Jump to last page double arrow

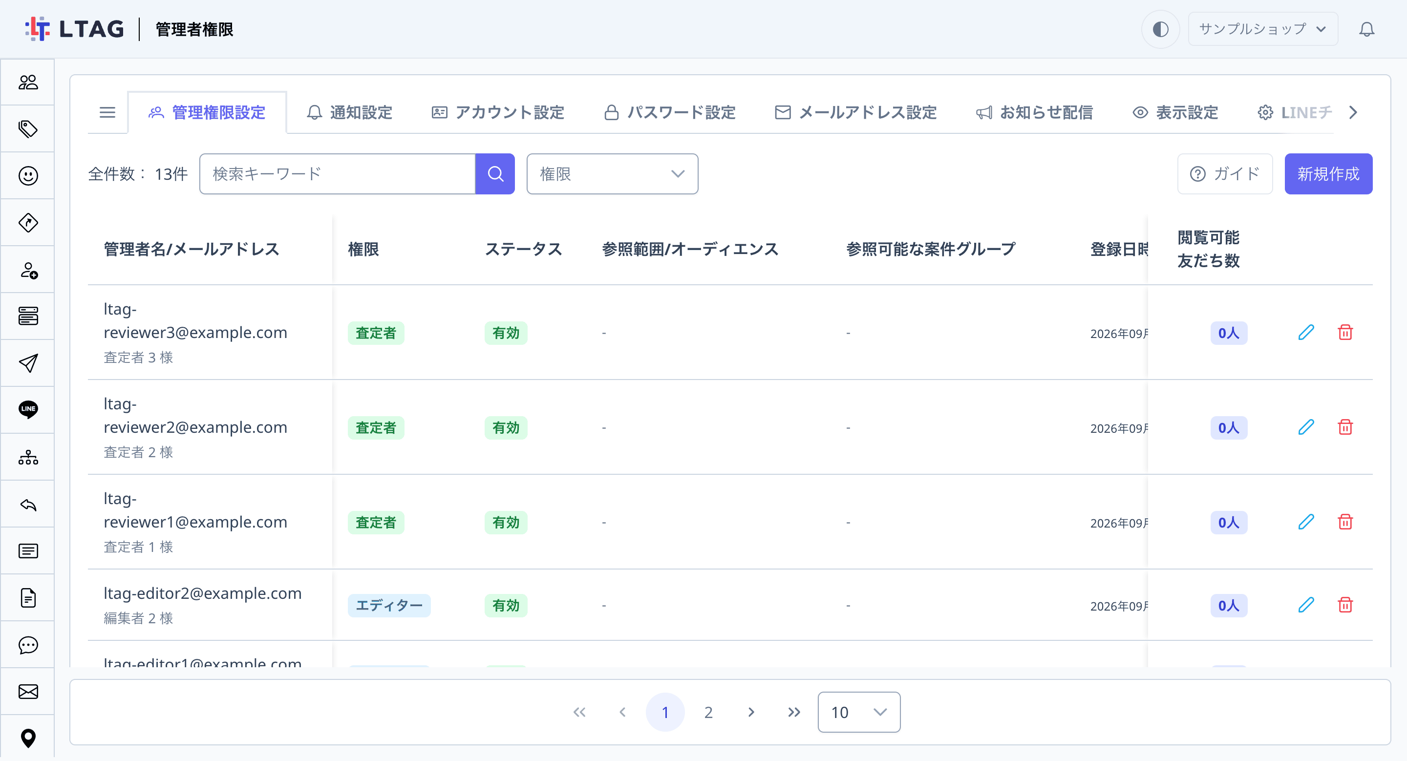pos(793,712)
